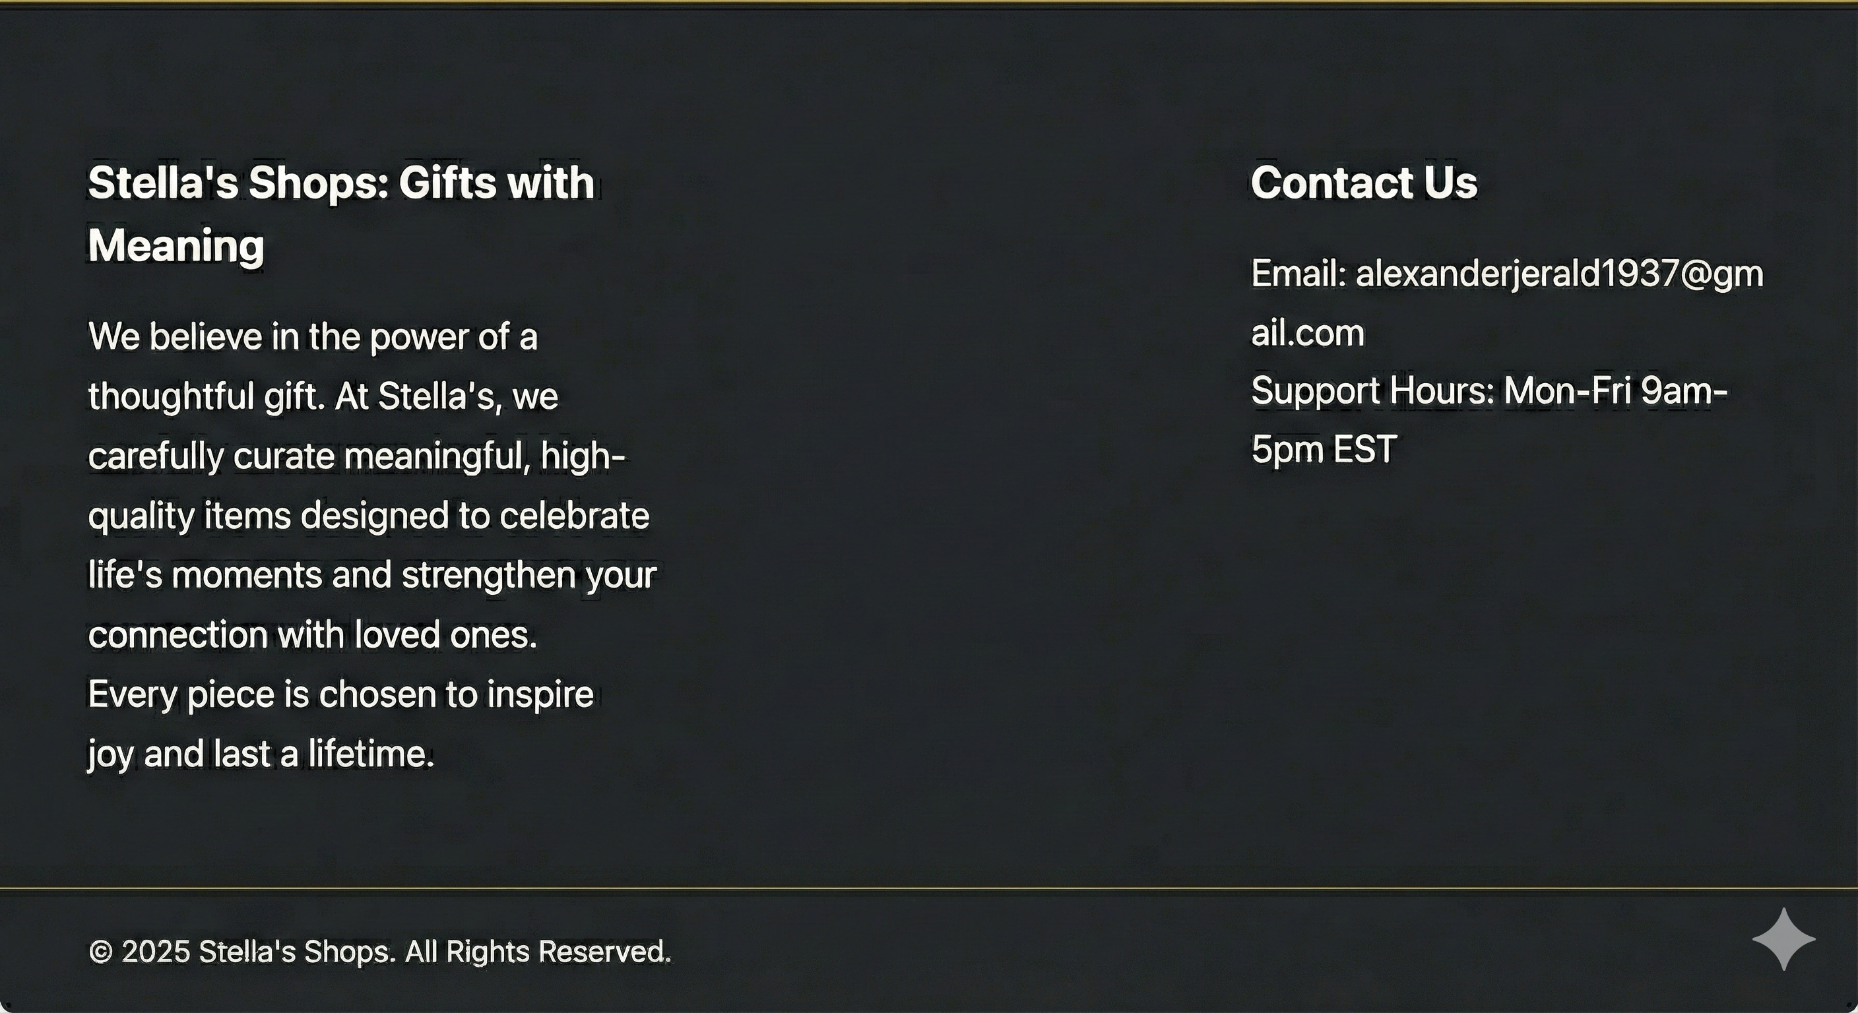
Task: Click the "All Rights Reserved." text
Action: (537, 952)
